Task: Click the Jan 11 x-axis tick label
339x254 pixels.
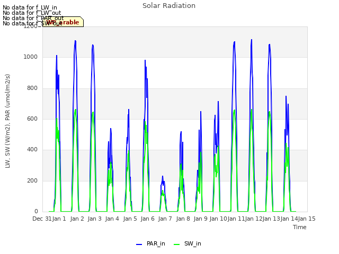Action: (x=236, y=219)
